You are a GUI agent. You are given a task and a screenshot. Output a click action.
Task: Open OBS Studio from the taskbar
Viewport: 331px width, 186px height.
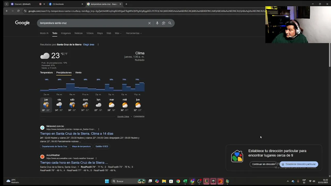tap(199, 181)
